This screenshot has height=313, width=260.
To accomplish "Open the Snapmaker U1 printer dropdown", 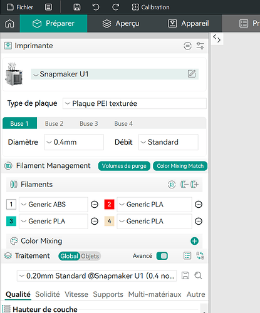I will coord(115,74).
